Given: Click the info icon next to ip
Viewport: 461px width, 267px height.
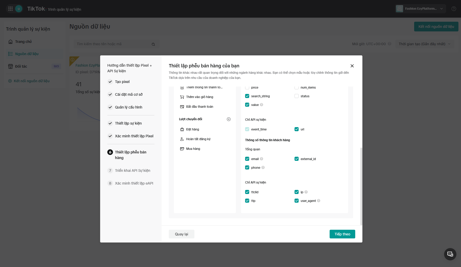Looking at the screenshot, I should pos(306,192).
